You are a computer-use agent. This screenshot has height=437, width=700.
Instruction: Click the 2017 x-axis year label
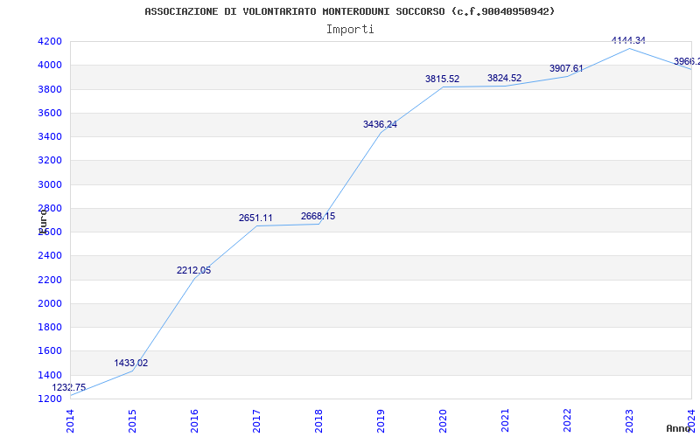(x=256, y=421)
